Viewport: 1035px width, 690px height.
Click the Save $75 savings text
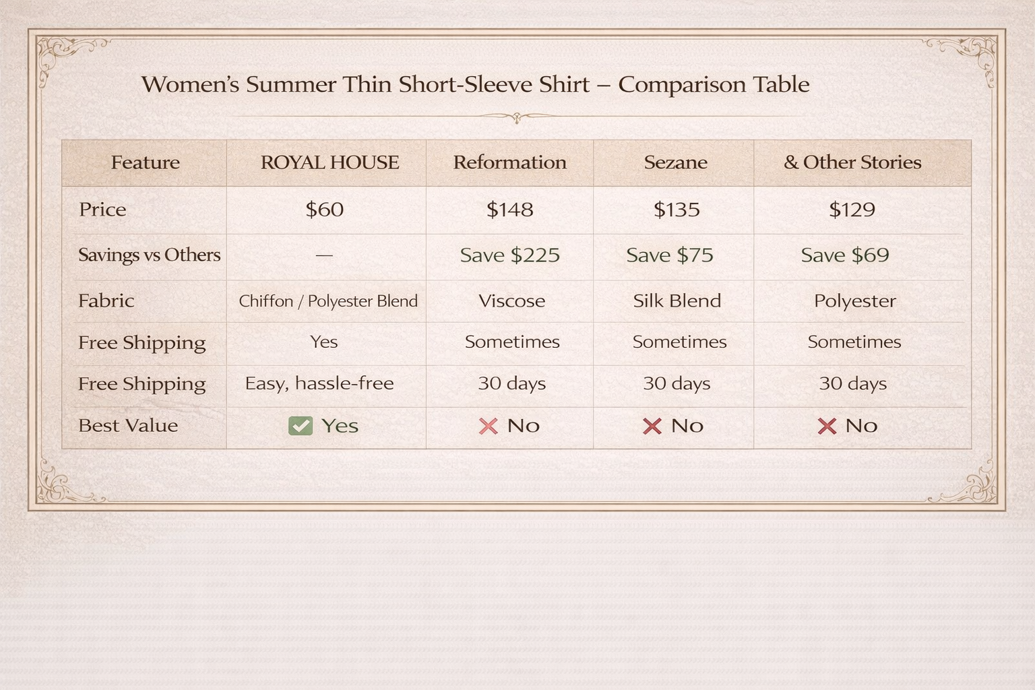669,255
